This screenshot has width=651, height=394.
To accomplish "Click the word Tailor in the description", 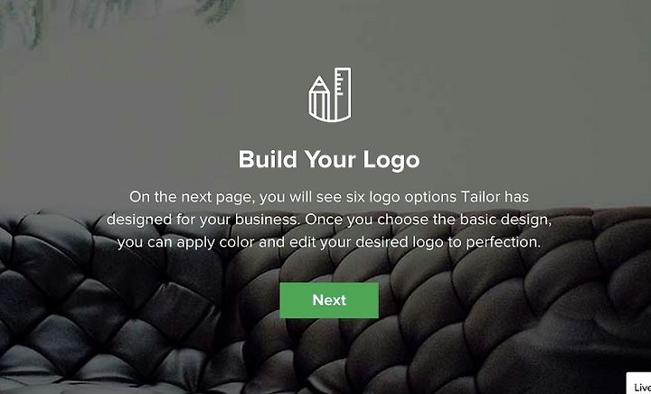I will point(480,197).
